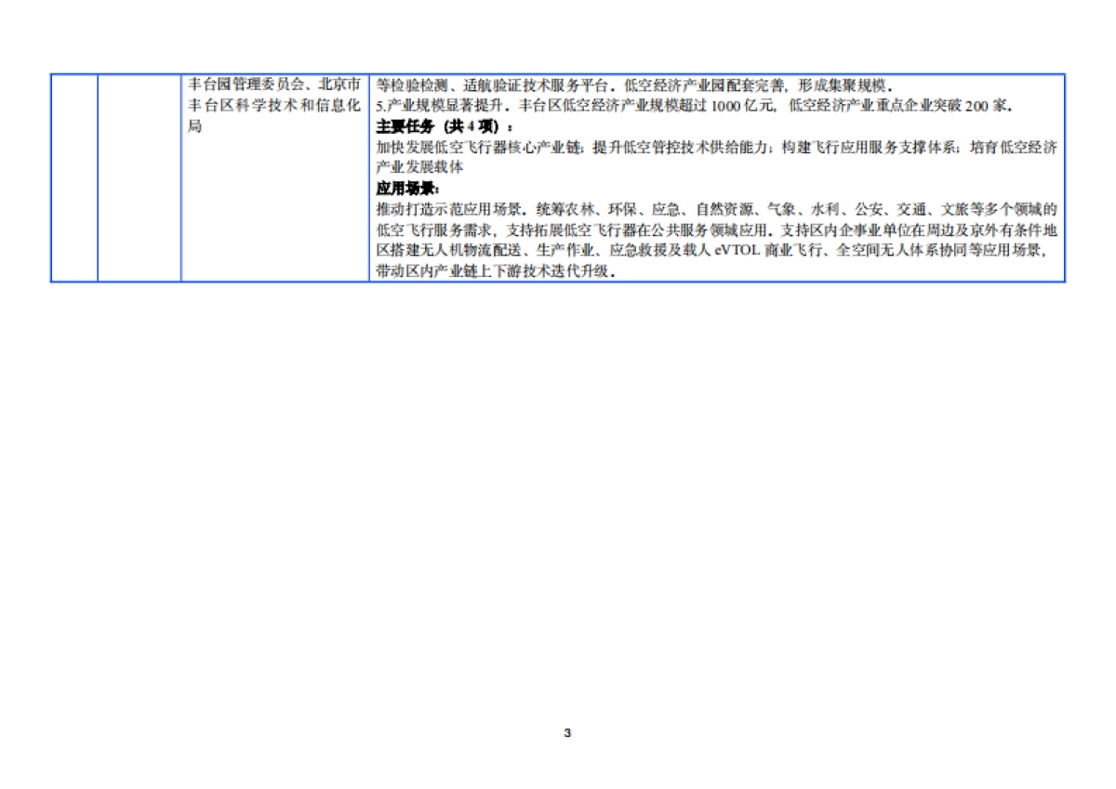Click the text 丰台园管理委员会
1116x789 pixels.
[x=240, y=82]
